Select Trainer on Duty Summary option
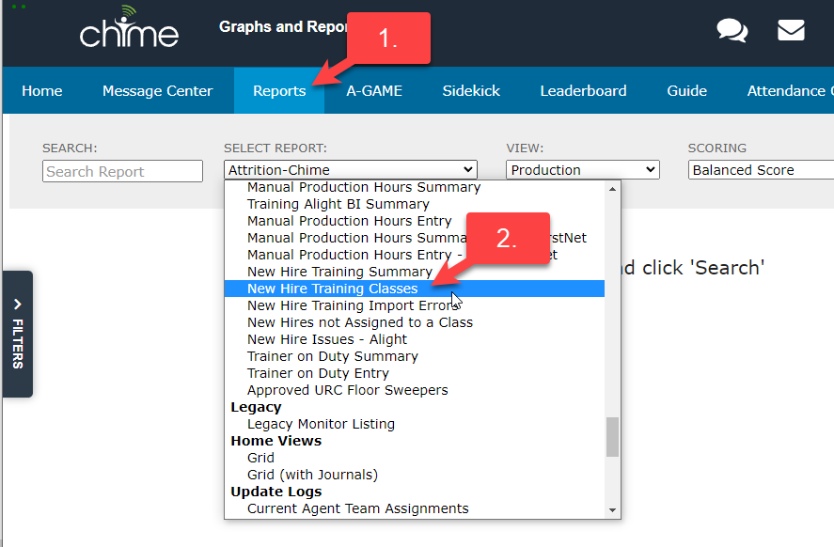The height and width of the screenshot is (547, 834). click(332, 356)
